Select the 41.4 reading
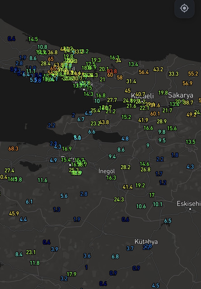 pos(128,187)
